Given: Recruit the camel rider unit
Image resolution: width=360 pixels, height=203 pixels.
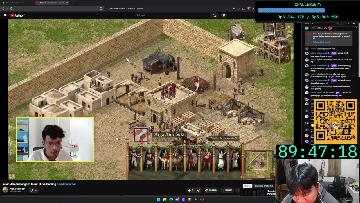Looking at the screenshot, I should point(164,159).
